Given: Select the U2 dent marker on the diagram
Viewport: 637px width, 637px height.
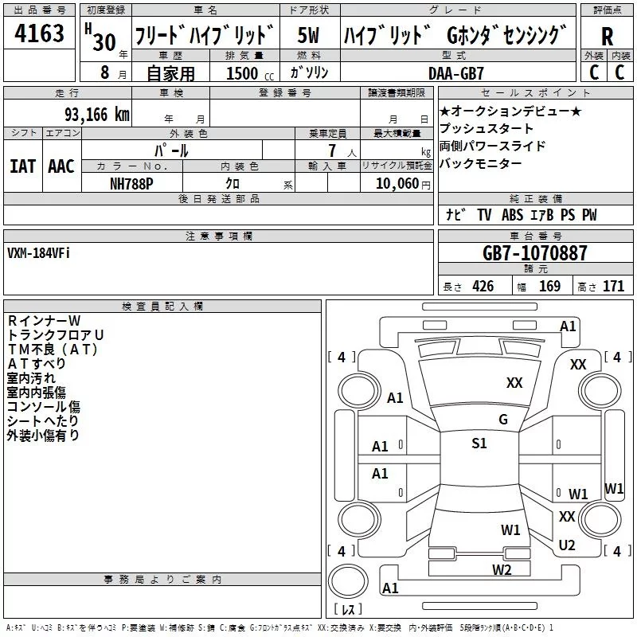Looking at the screenshot, I should coord(567,545).
